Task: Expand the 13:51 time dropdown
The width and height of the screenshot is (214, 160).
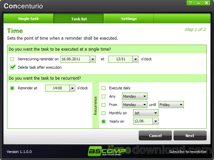Action: [x=135, y=59]
